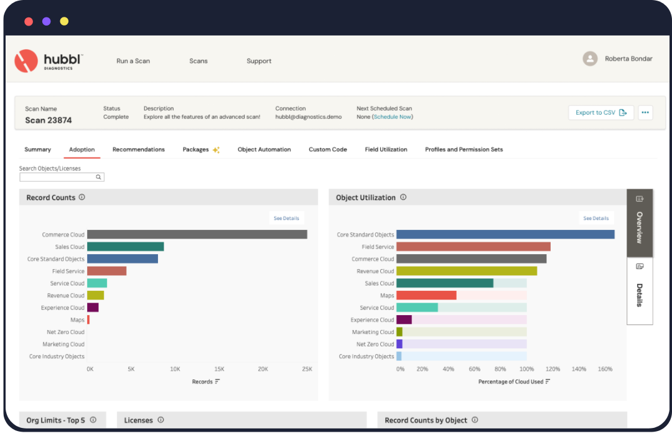Sort by Records axis icon

pyautogui.click(x=217, y=381)
